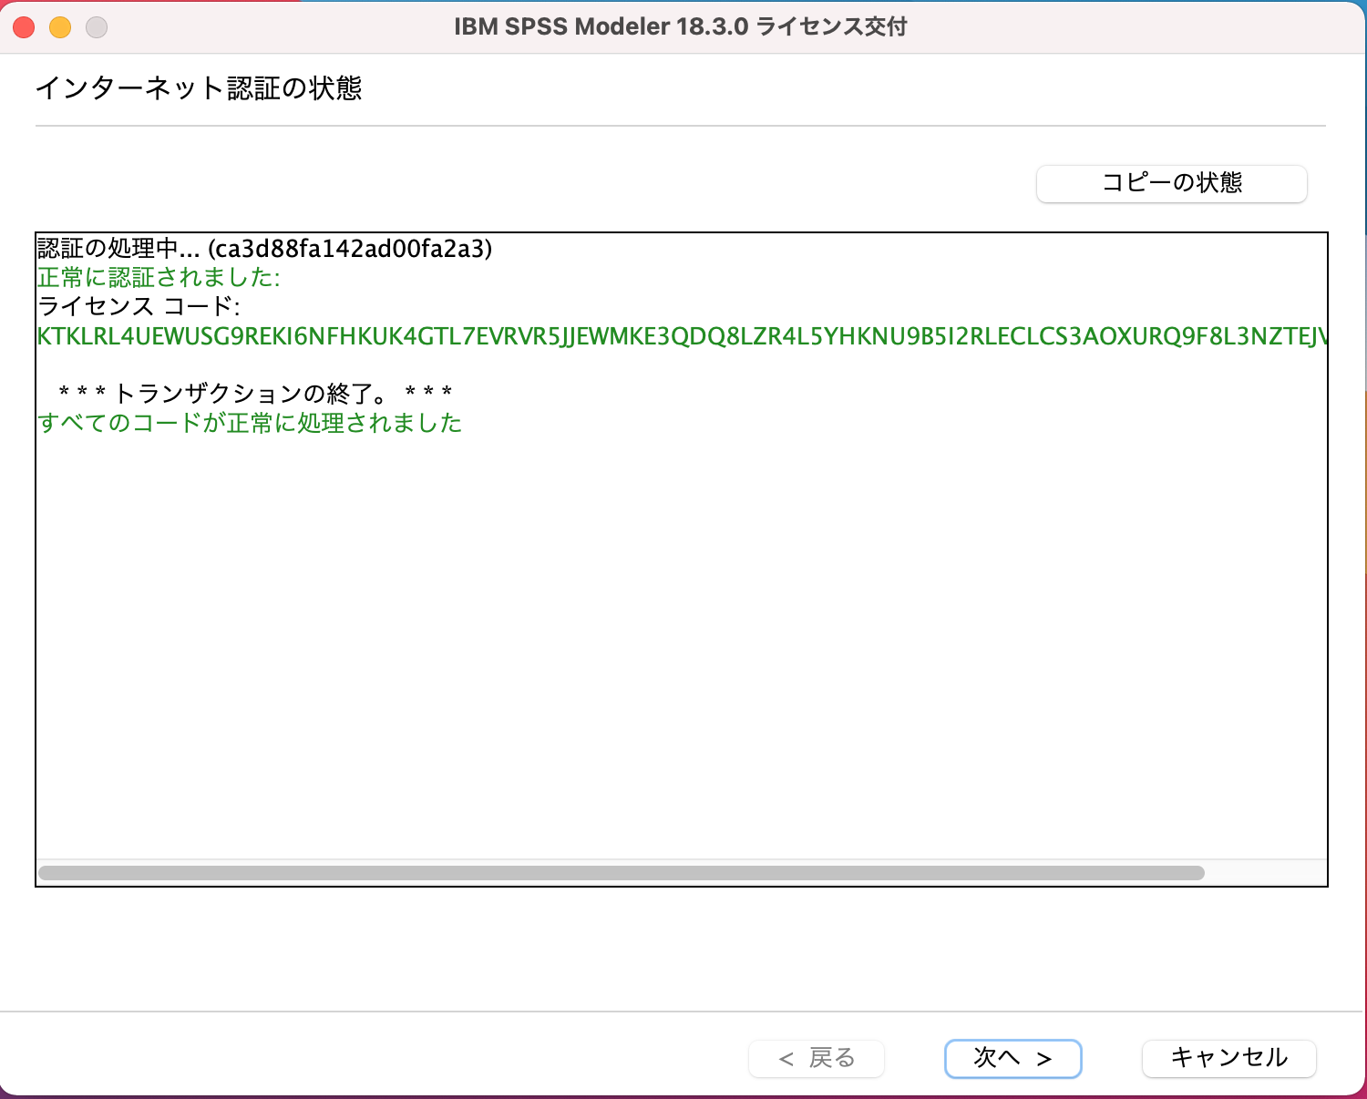The width and height of the screenshot is (1367, 1099).
Task: Minimize the window with the yellow button
Action: click(60, 27)
